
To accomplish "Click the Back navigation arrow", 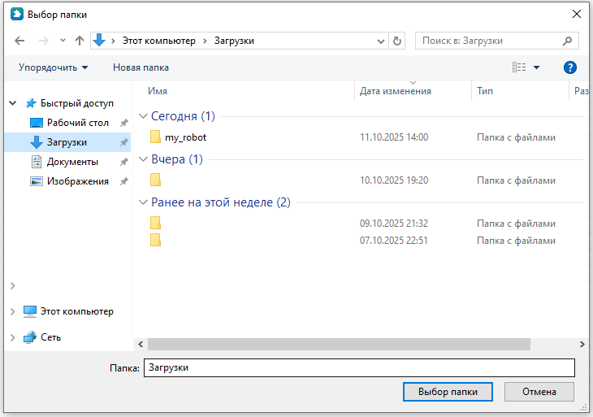I will [19, 41].
